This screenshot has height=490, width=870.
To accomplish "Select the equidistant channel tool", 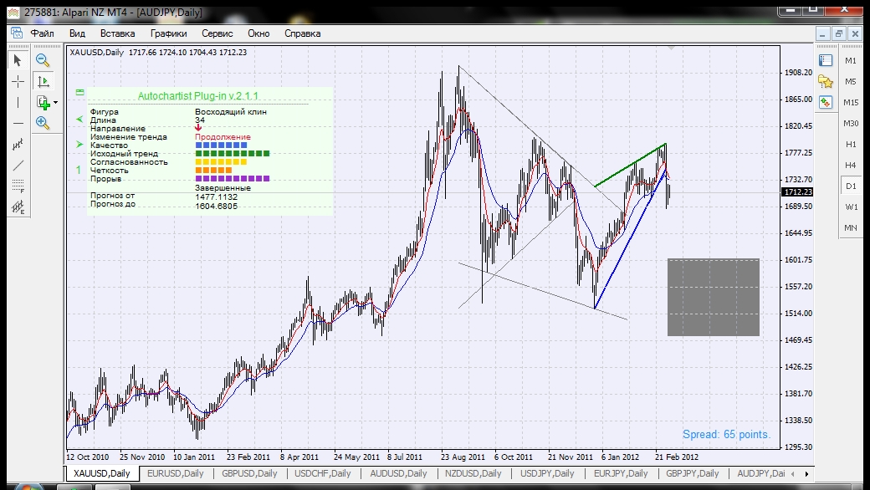I will pos(18,144).
